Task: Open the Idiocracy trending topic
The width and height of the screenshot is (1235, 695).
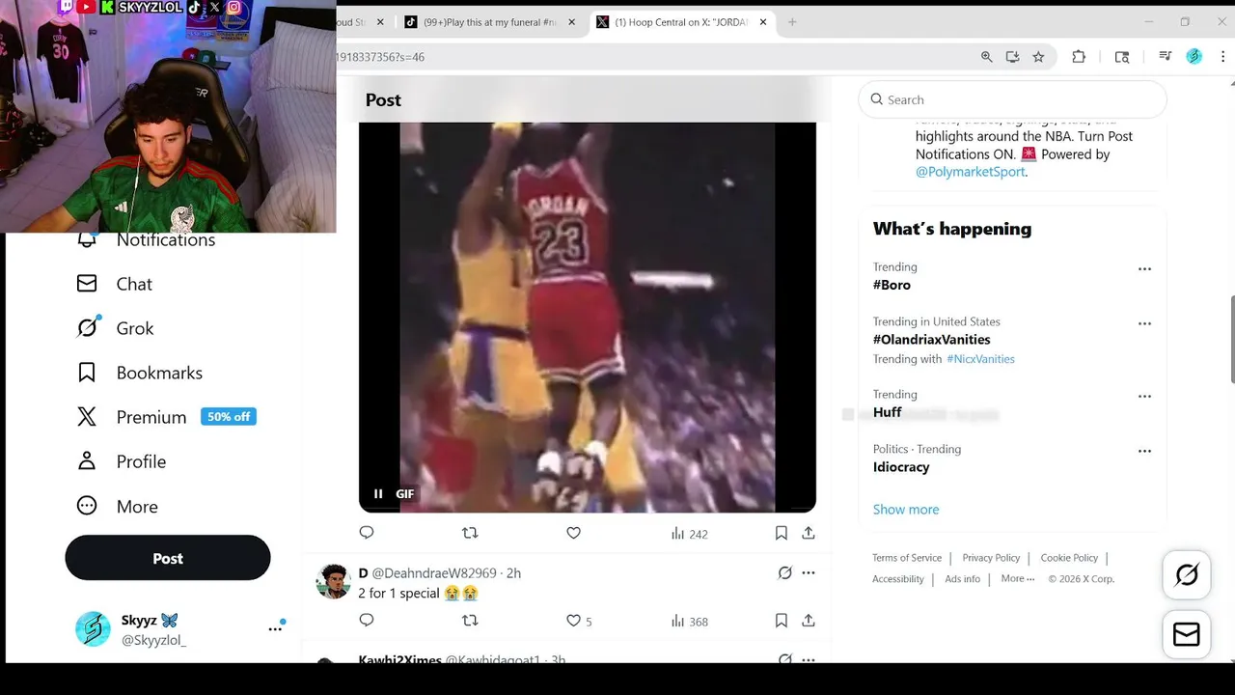Action: coord(901,467)
